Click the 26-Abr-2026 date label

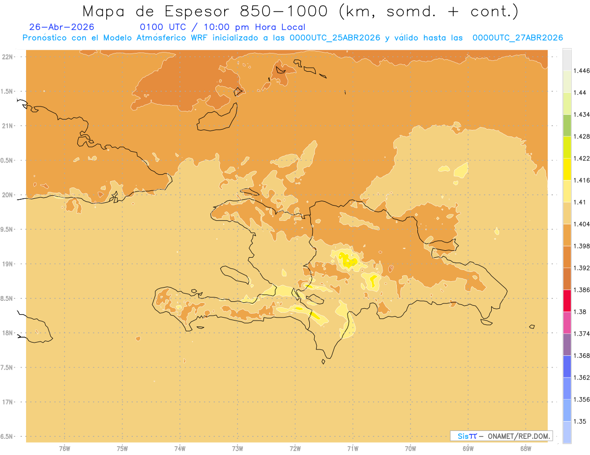61,27
